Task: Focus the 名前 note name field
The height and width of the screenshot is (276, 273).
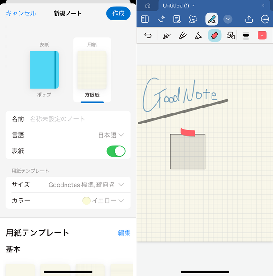Action: 68,119
